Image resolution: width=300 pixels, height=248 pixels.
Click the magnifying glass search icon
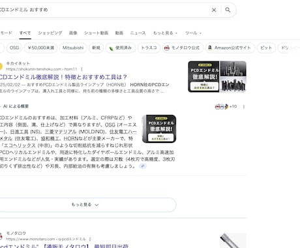click(x=228, y=10)
